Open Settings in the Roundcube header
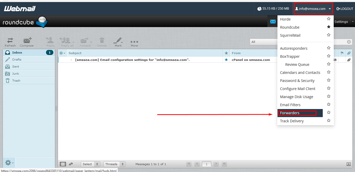The width and height of the screenshot is (355, 172). pyautogui.click(x=341, y=22)
